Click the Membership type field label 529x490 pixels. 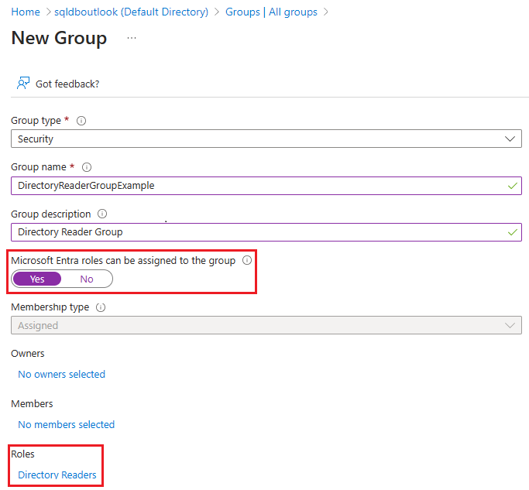50,307
